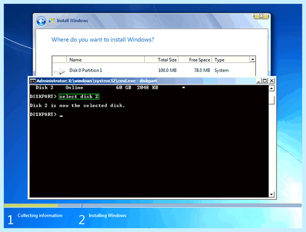Select Disk 0 Partition 1 row
The height and width of the screenshot is (232, 306).
pyautogui.click(x=151, y=70)
